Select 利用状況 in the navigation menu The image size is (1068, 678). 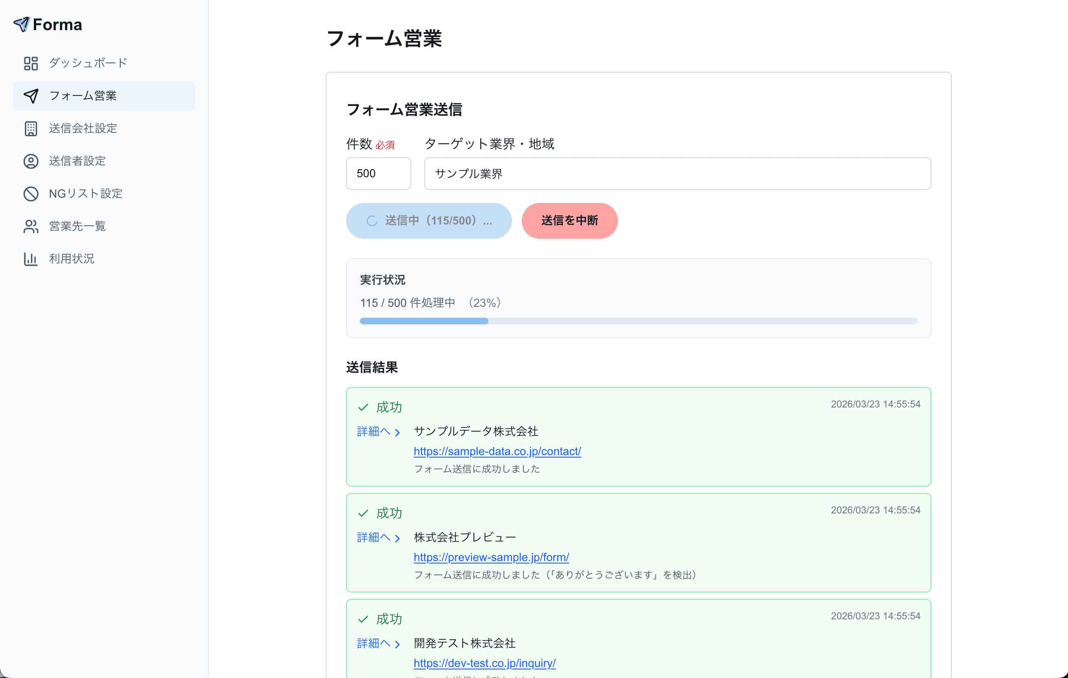(x=71, y=259)
